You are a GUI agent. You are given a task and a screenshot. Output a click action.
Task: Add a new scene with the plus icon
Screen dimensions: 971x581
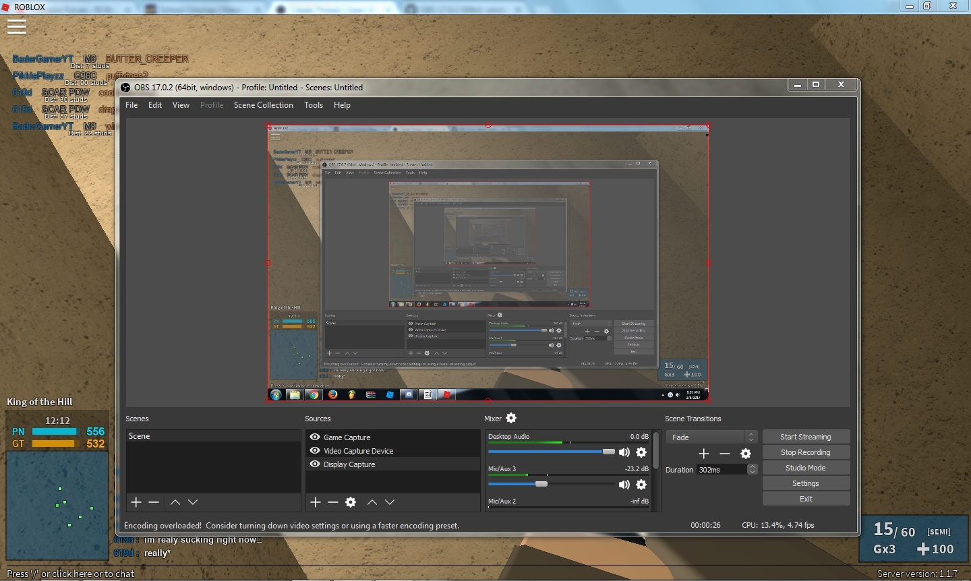click(x=136, y=502)
